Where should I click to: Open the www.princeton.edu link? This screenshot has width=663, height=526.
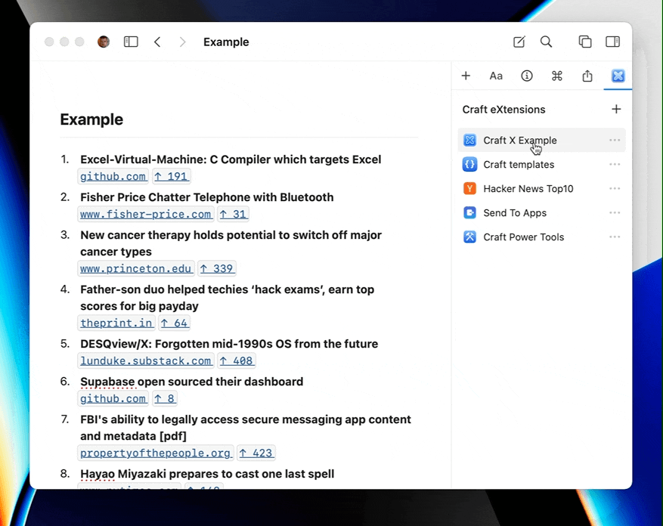coord(136,268)
